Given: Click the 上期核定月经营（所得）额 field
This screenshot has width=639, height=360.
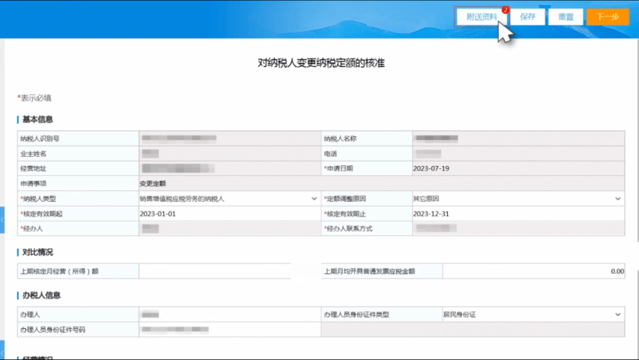Looking at the screenshot, I should click(x=214, y=271).
